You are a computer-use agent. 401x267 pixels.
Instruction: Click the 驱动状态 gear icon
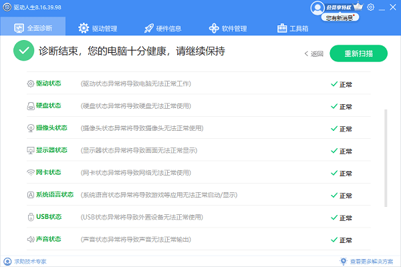30,84
